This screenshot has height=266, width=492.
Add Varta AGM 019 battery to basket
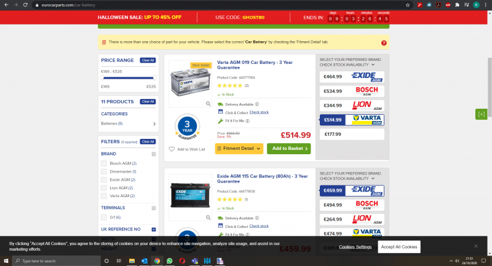288,148
